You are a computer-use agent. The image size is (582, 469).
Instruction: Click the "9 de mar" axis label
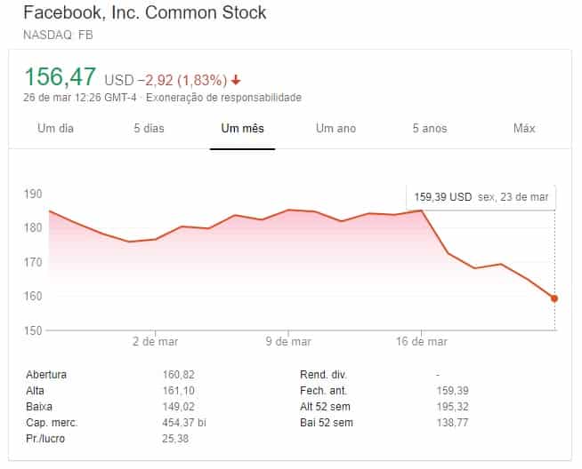pyautogui.click(x=289, y=341)
